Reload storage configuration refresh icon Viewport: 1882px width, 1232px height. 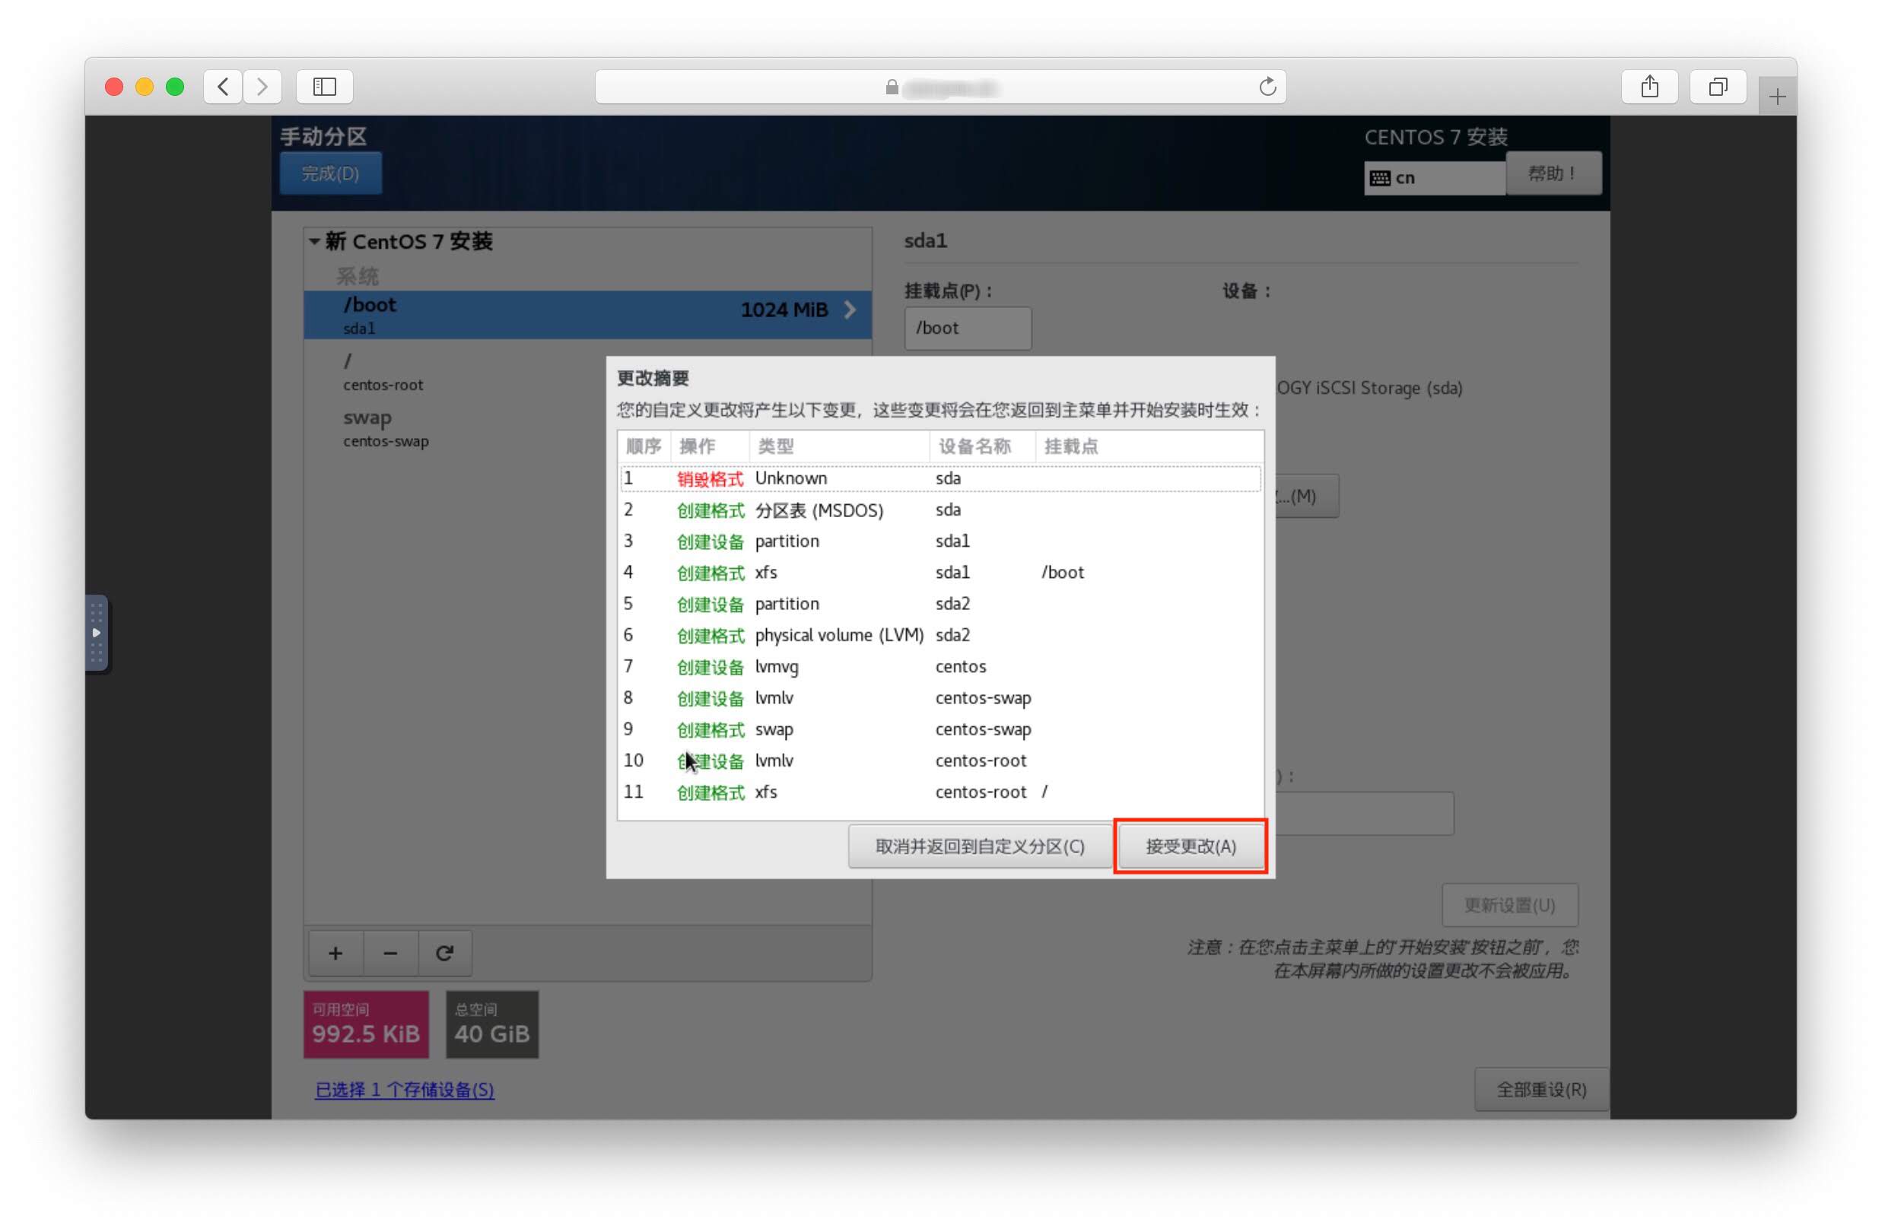click(444, 953)
